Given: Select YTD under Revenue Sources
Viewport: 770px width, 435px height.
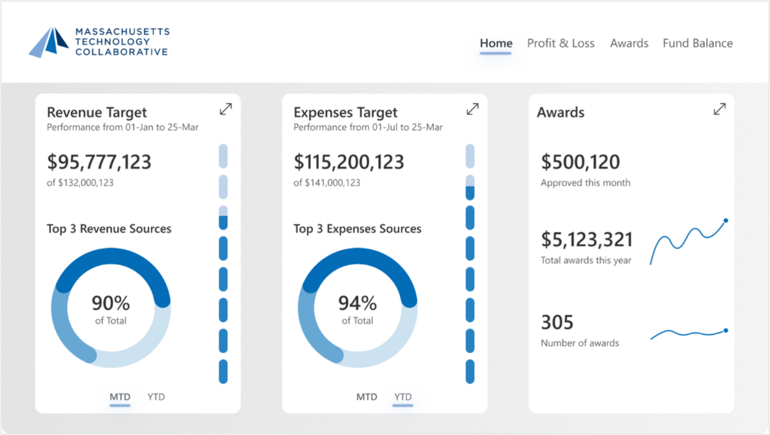Looking at the screenshot, I should [x=156, y=397].
